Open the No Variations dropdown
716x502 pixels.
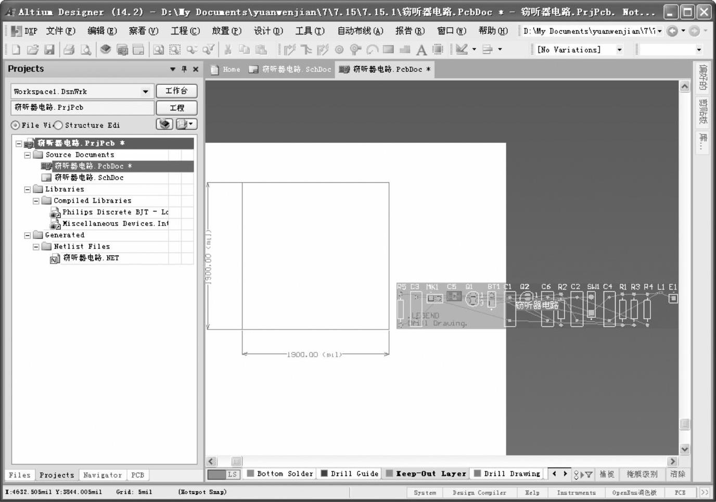coord(619,49)
